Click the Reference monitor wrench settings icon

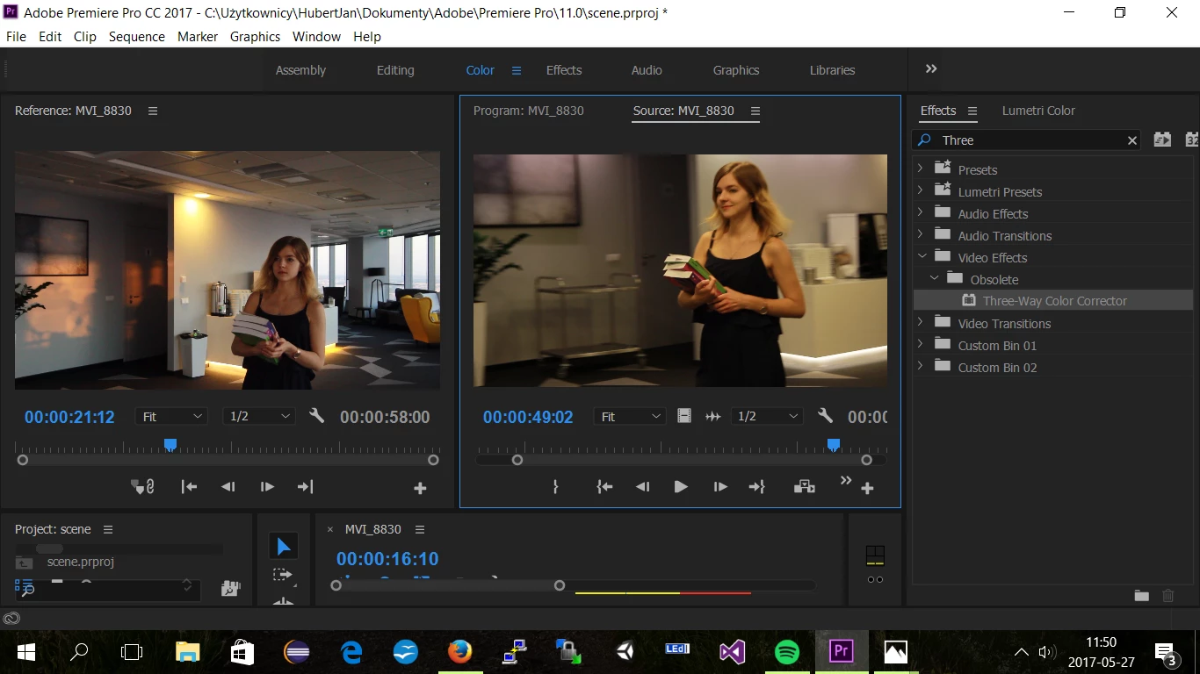click(317, 416)
